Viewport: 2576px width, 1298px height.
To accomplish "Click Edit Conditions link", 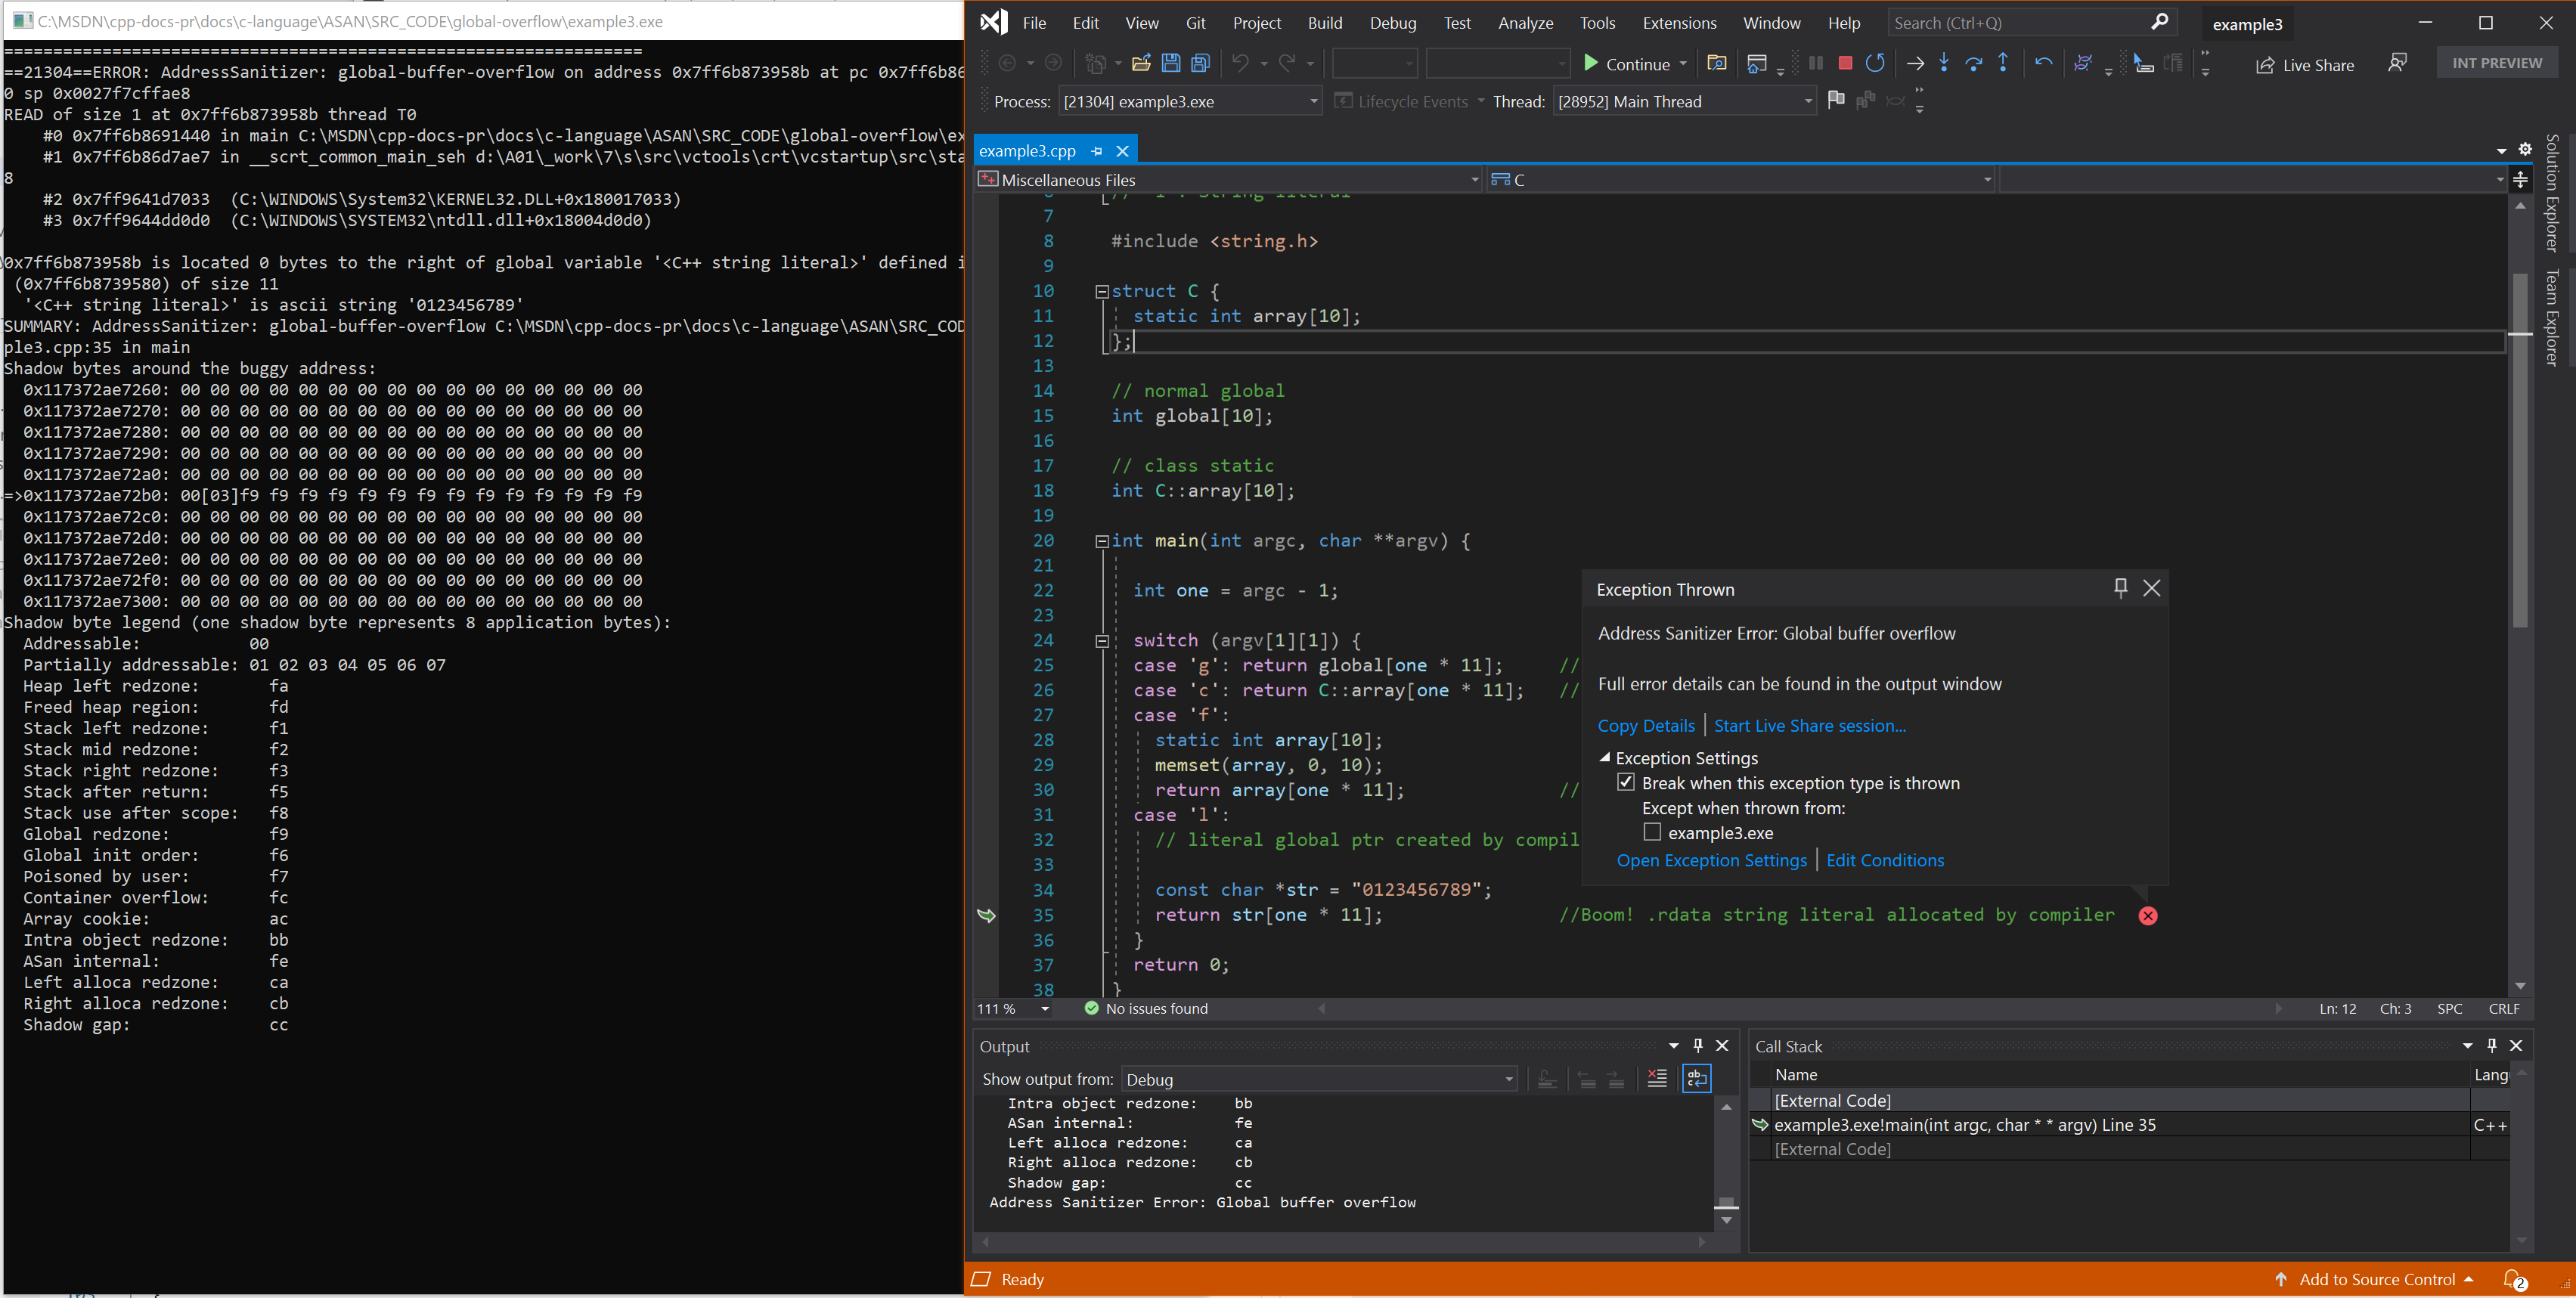I will point(1884,860).
